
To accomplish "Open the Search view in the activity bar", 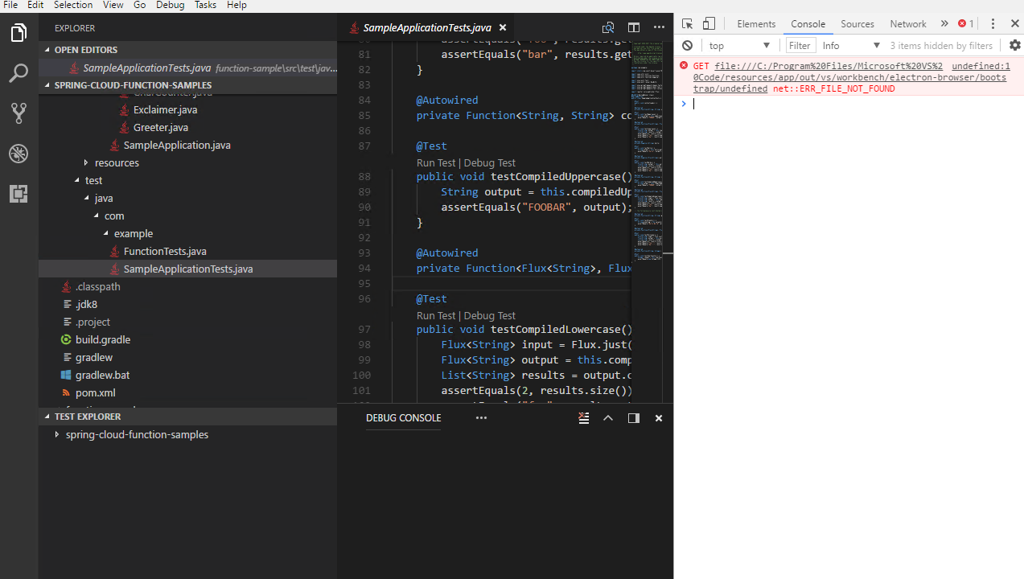I will [19, 73].
